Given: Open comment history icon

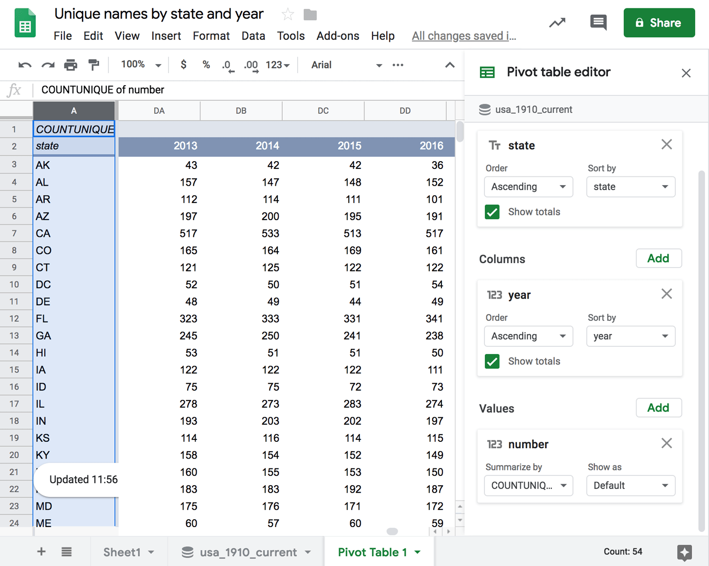Looking at the screenshot, I should tap(598, 22).
